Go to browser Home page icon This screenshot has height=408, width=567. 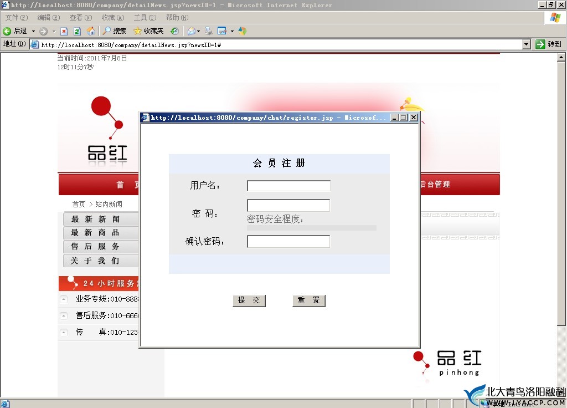pos(90,31)
